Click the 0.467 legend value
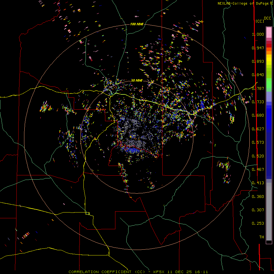Screen dimensions: 274x274 pos(258,170)
